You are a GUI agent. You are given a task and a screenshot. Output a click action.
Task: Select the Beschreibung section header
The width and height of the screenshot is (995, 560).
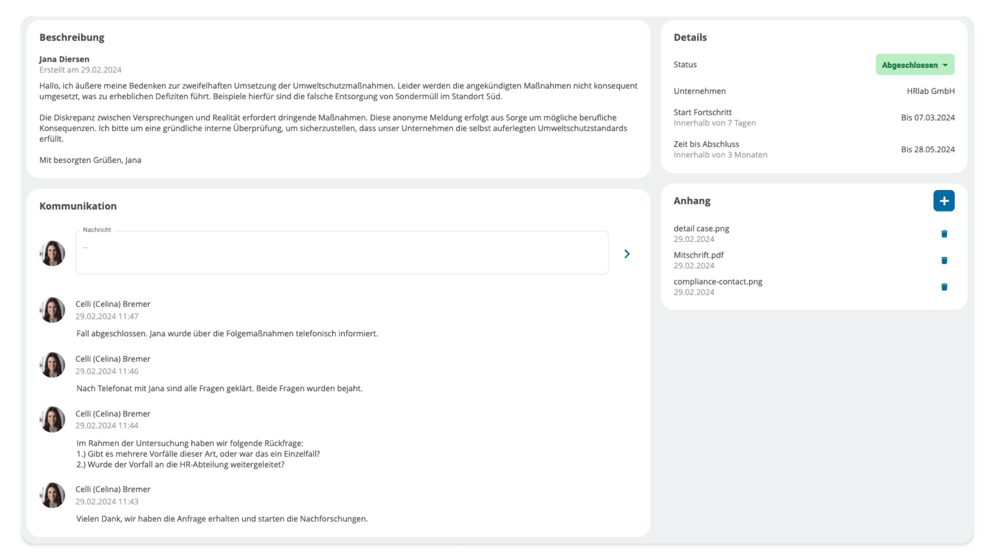[73, 37]
